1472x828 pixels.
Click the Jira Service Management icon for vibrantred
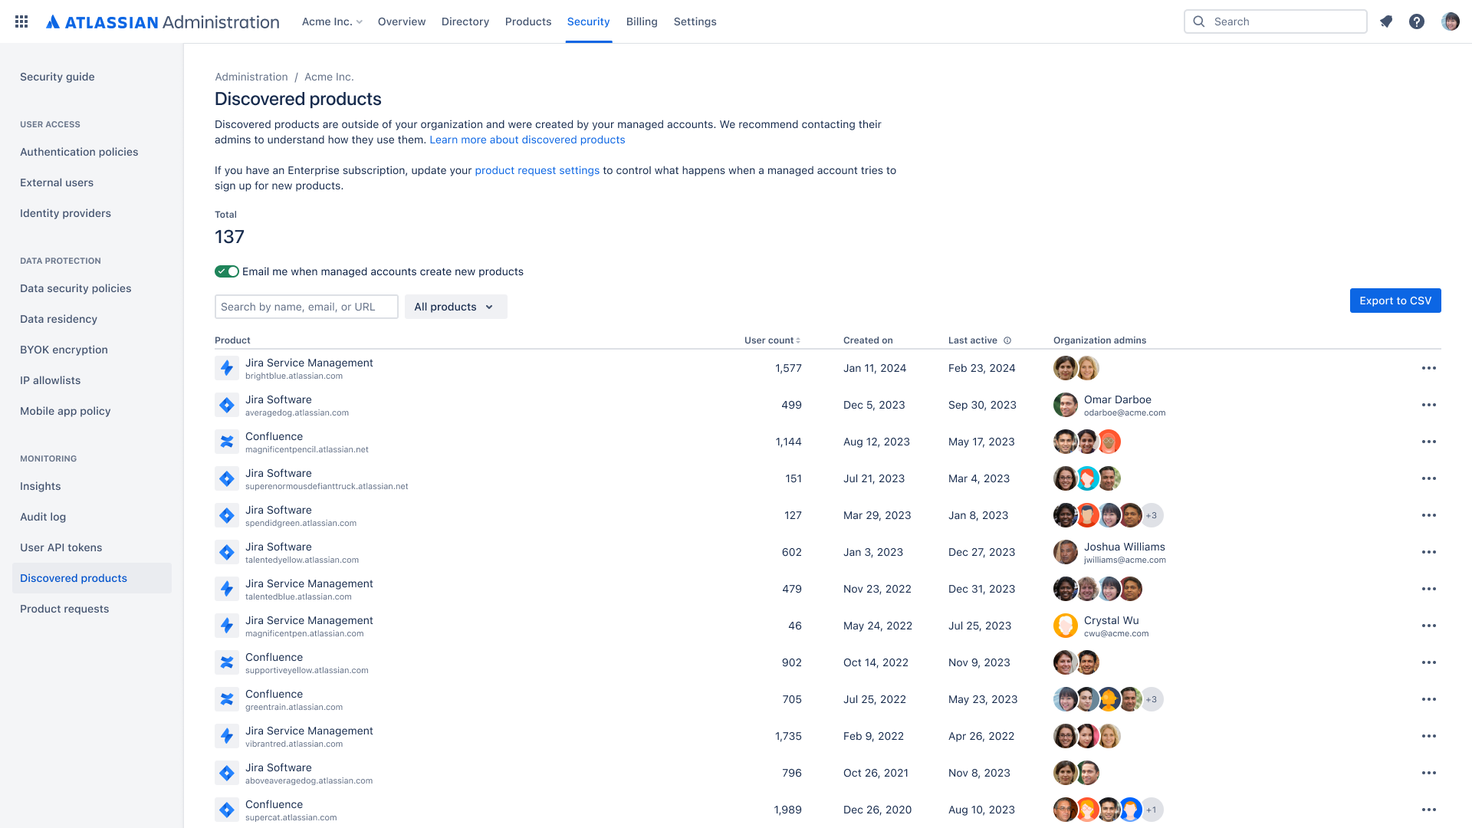226,736
